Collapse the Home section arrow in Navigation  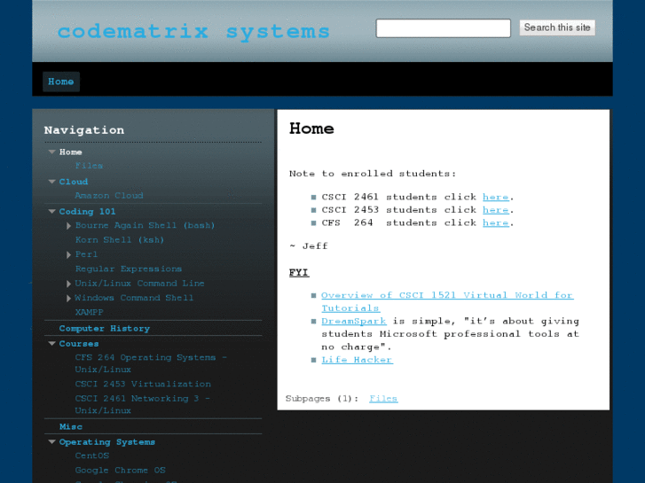(51, 152)
